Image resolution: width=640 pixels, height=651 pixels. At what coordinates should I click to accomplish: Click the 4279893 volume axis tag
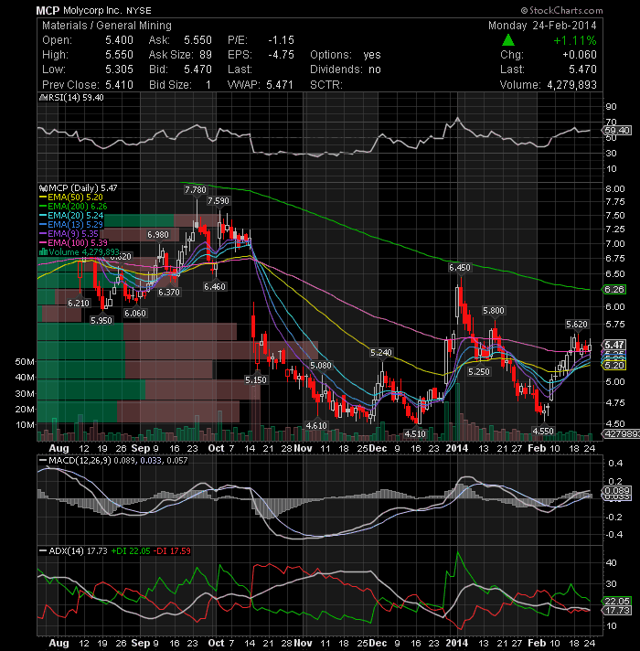tap(621, 434)
